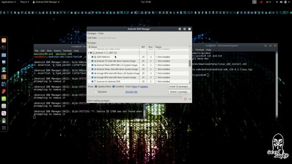
Task: Open the Files folder icon in dock
Action: point(4,55)
